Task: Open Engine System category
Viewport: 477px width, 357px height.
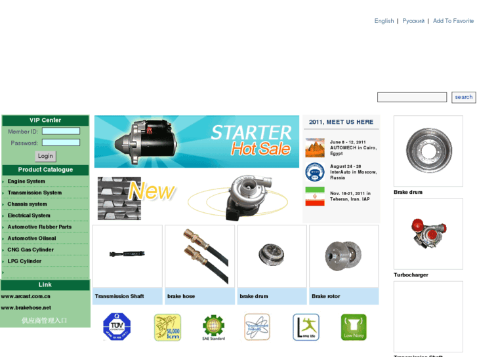Action: (x=26, y=181)
